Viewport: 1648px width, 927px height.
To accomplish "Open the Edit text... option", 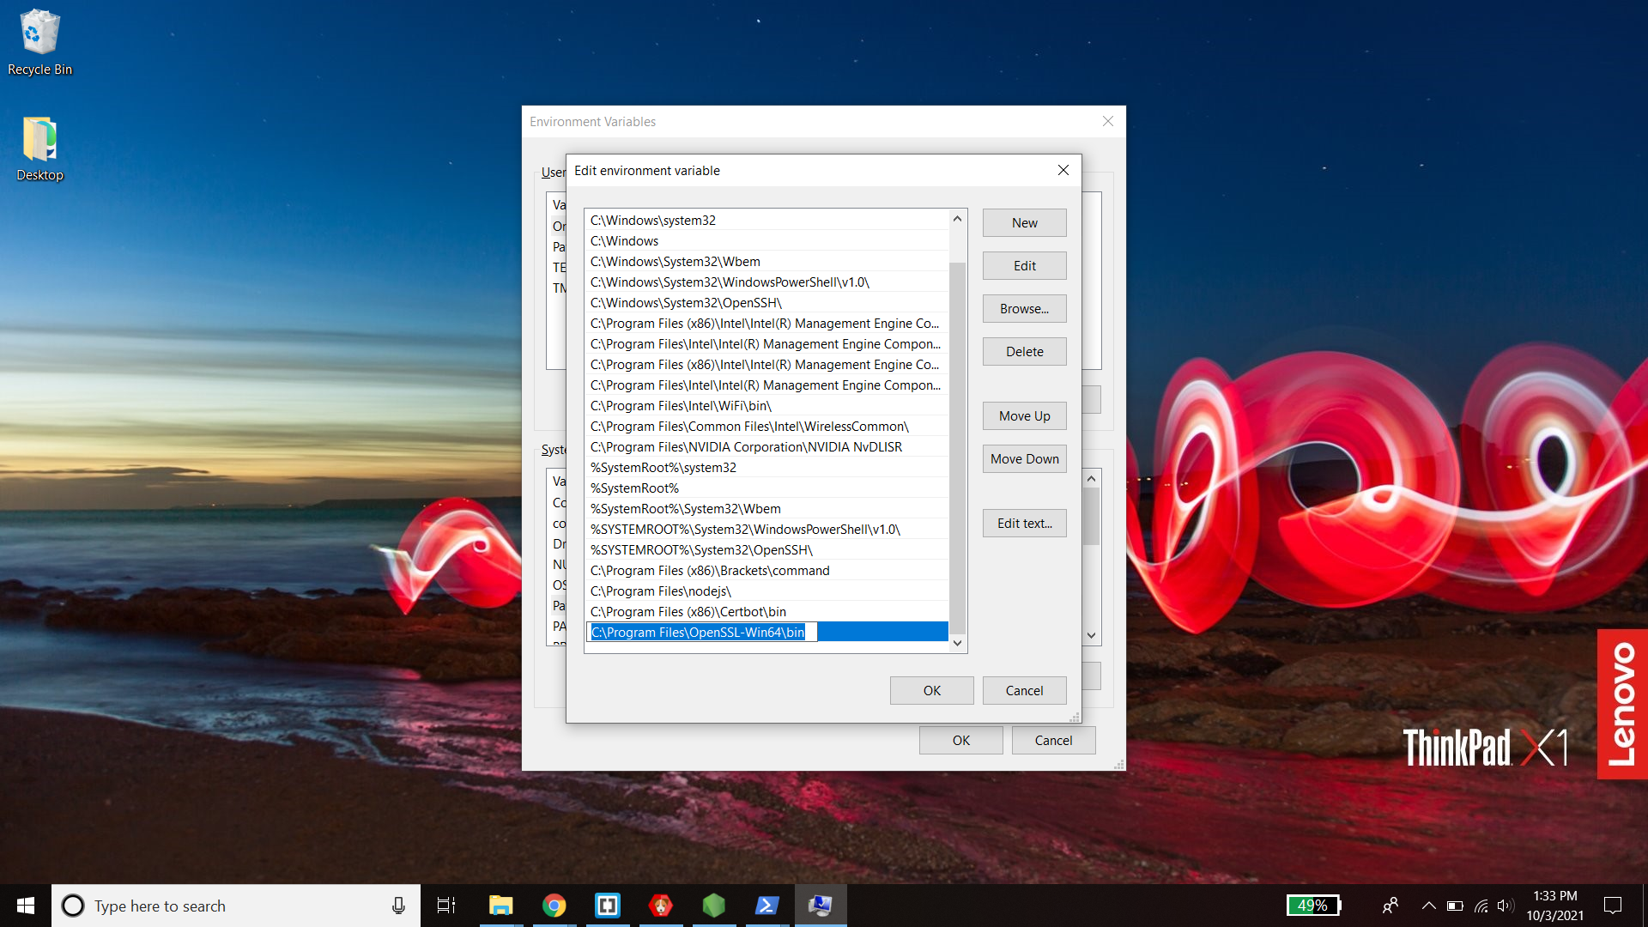I will tap(1024, 524).
